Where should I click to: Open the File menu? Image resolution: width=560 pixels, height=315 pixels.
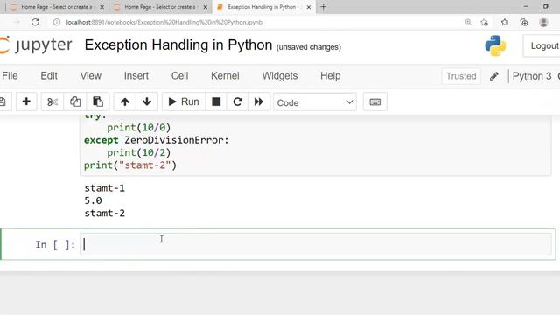(x=10, y=76)
